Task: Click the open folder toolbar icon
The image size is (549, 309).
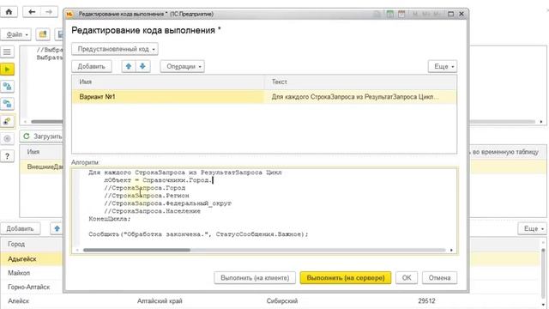Action: [43, 34]
